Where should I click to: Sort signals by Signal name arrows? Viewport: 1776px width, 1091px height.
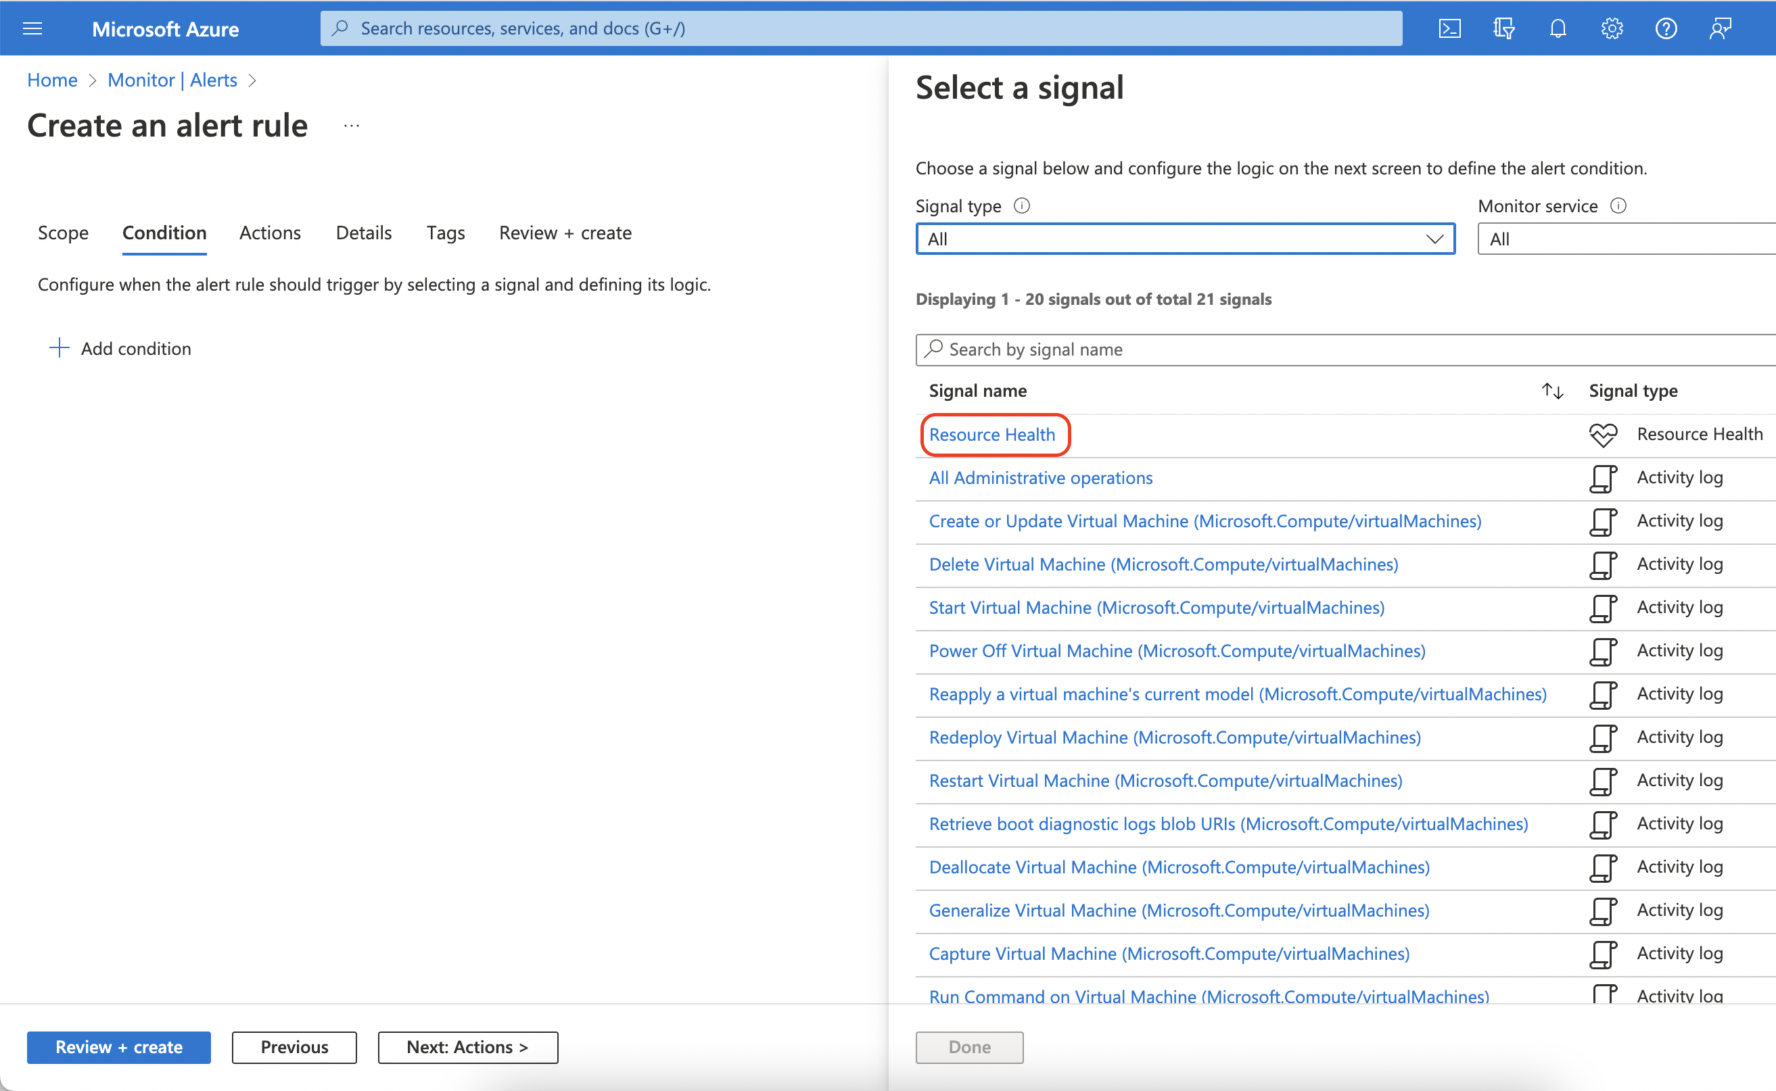point(1552,390)
